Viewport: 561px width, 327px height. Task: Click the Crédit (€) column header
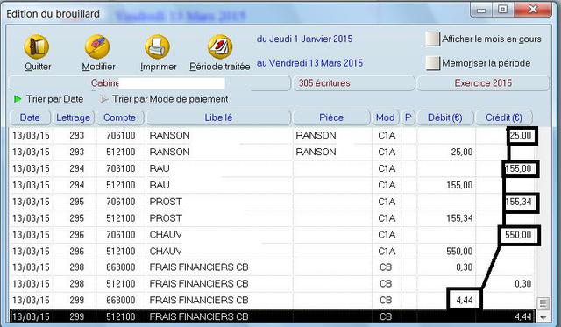point(504,117)
